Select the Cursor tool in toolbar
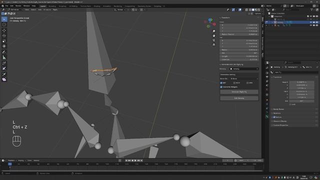The image size is (320, 180). pyautogui.click(x=4, y=24)
